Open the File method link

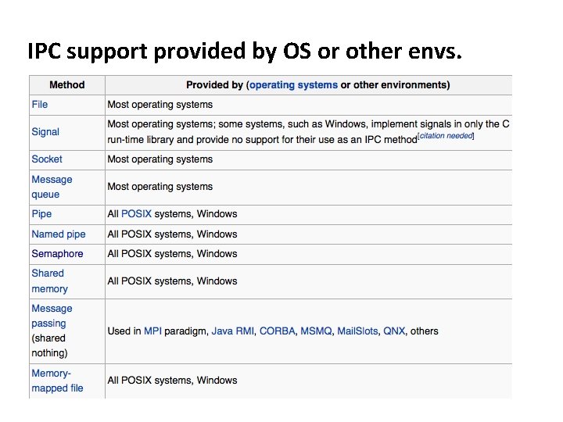(x=39, y=104)
